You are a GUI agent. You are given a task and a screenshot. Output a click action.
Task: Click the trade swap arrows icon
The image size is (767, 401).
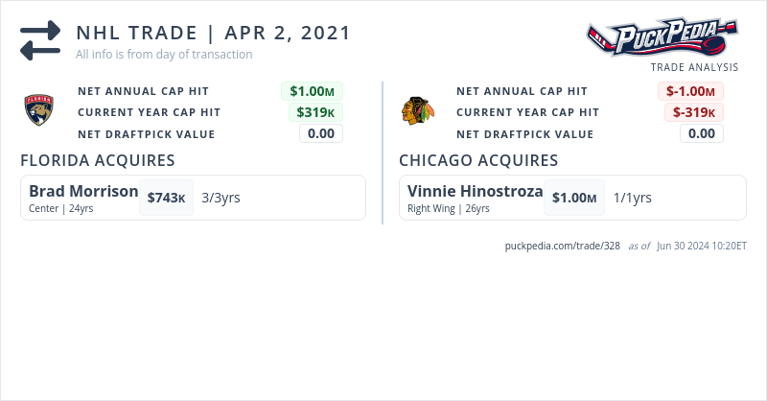(40, 41)
